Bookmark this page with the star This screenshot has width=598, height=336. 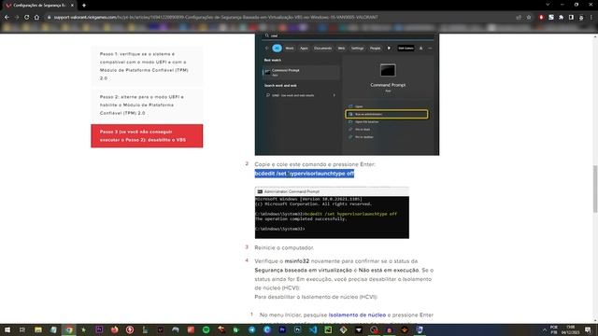(529, 17)
